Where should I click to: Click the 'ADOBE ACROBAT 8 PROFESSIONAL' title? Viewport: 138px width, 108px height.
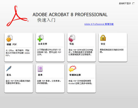pyautogui.click(x=70, y=15)
